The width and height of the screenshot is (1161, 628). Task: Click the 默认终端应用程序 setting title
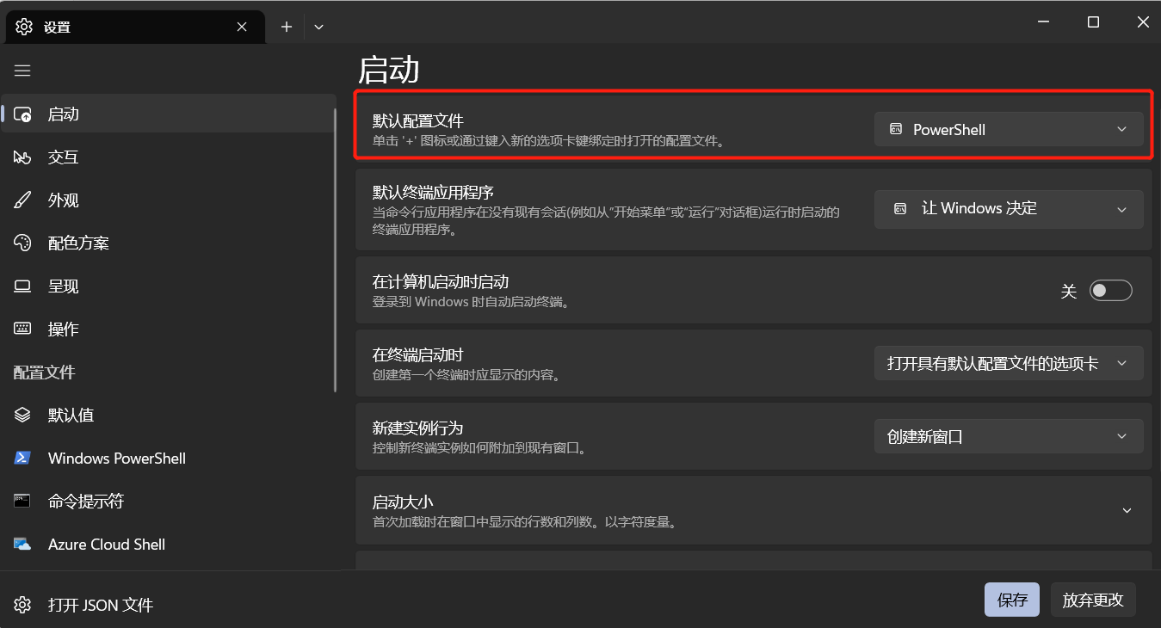coord(433,192)
